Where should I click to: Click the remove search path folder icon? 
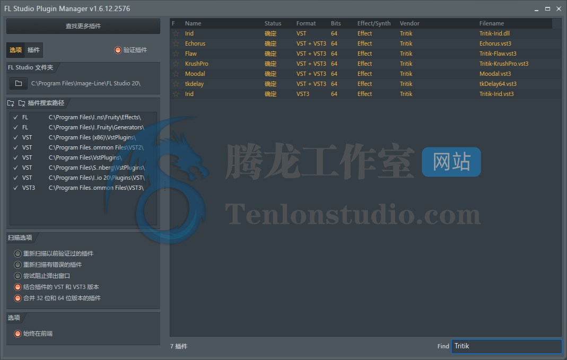[x=22, y=103]
